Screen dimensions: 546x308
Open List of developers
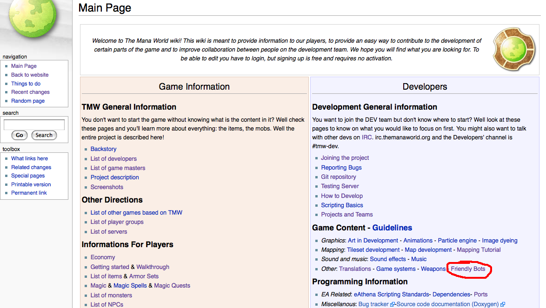[x=113, y=158]
